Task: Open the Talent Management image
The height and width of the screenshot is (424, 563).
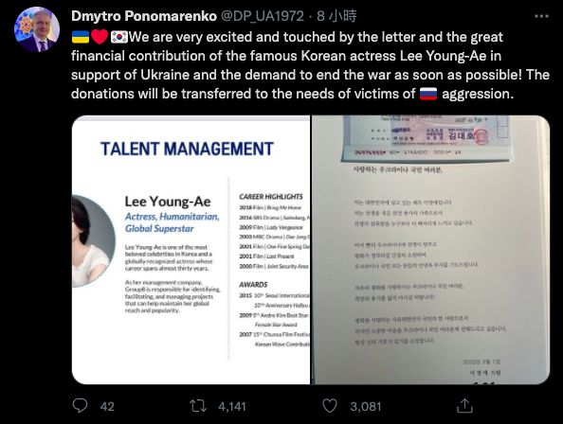Action: coord(191,250)
